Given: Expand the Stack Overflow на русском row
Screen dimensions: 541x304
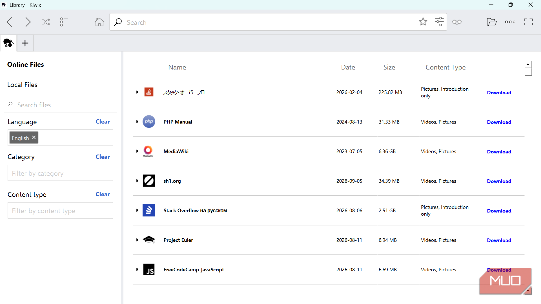Looking at the screenshot, I should [137, 210].
